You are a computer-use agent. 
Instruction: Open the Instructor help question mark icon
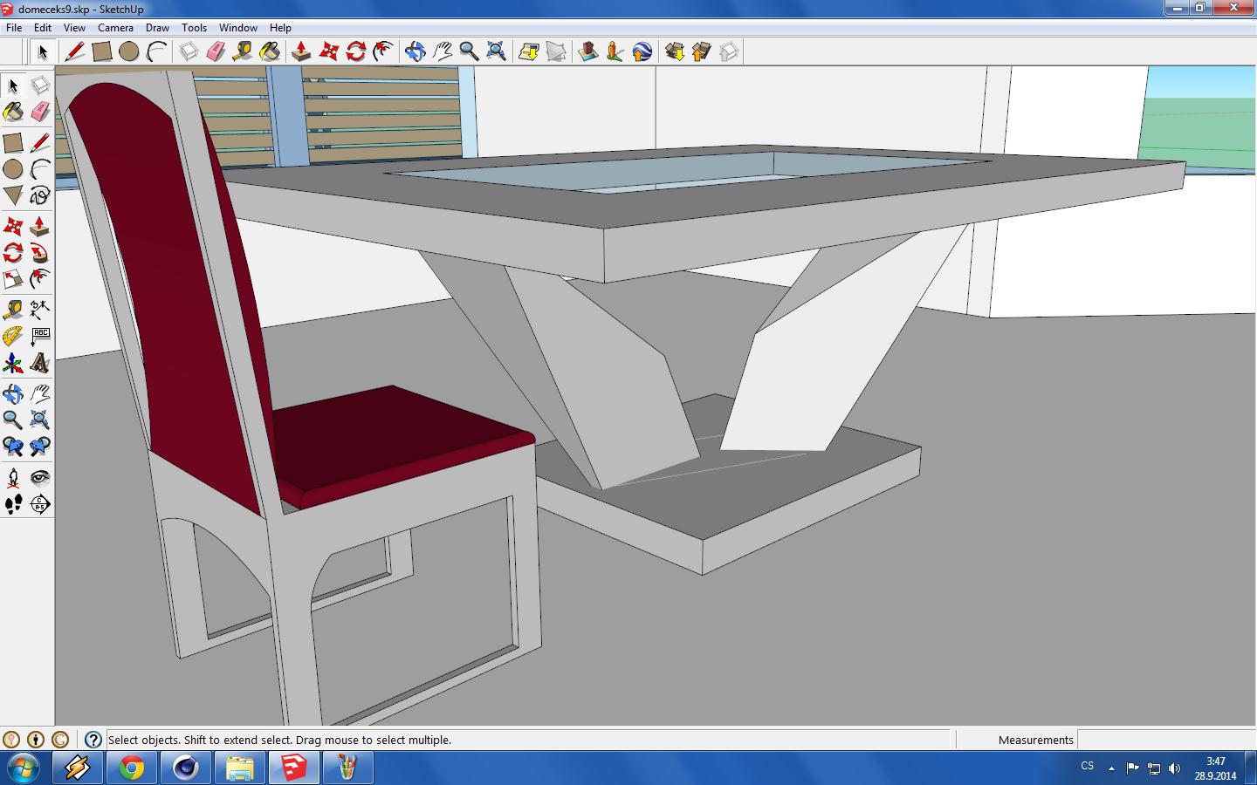click(93, 740)
